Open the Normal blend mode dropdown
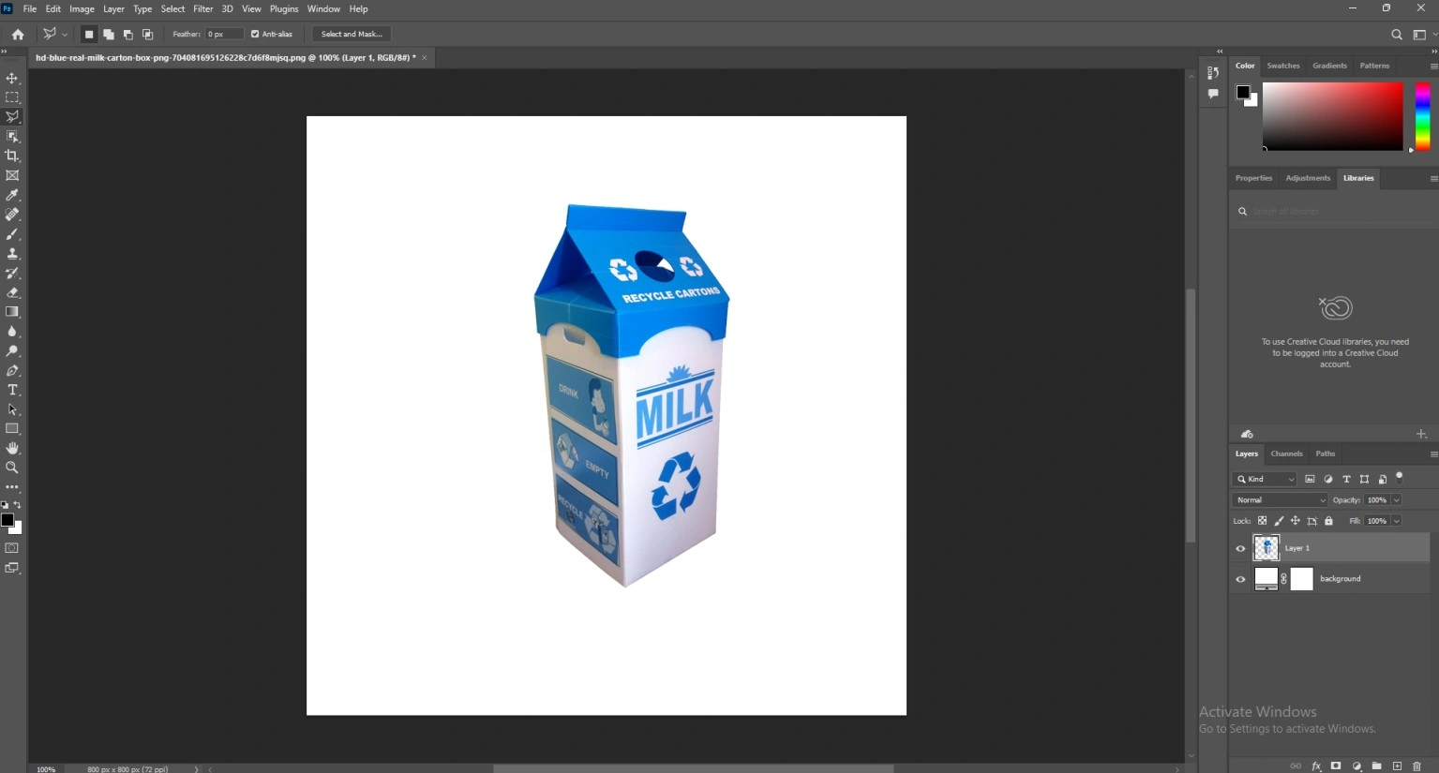1439x773 pixels. [x=1280, y=500]
